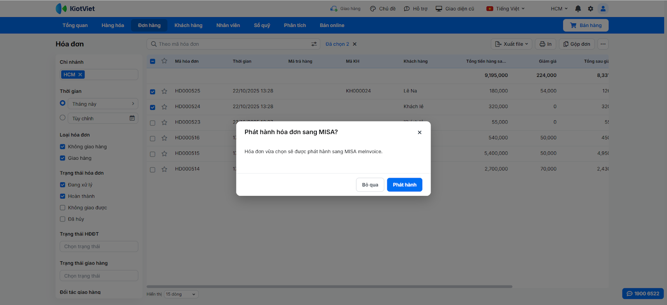Click Bỏ qua to cancel
Screen dimensions: 667x305
[370, 185]
